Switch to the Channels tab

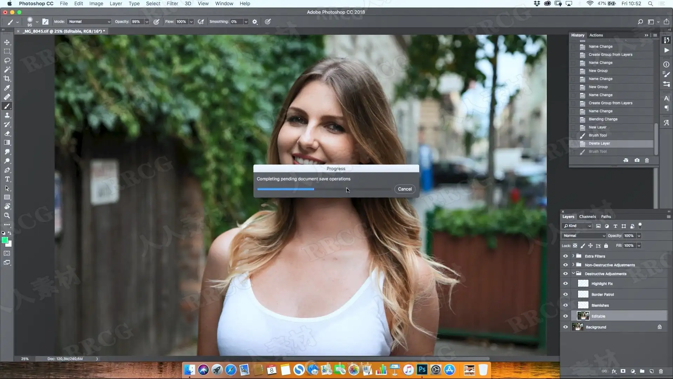pyautogui.click(x=587, y=217)
